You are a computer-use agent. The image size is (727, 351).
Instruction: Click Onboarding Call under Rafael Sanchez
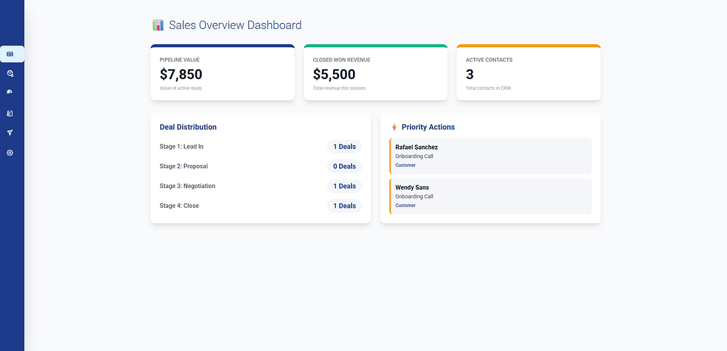tap(414, 156)
